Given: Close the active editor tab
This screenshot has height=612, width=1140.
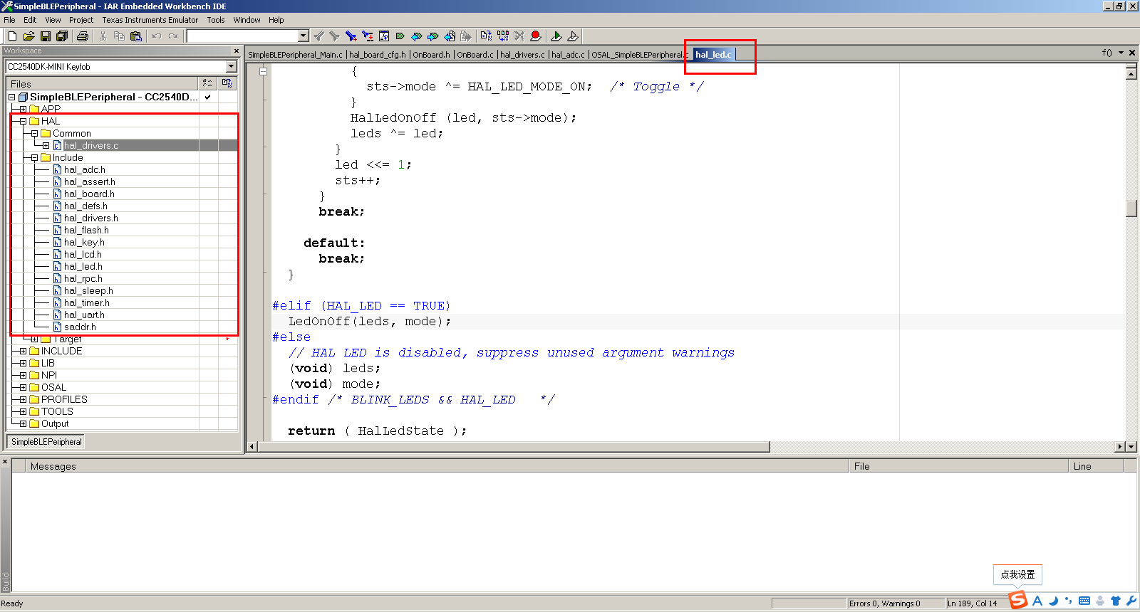Looking at the screenshot, I should click(x=1132, y=53).
